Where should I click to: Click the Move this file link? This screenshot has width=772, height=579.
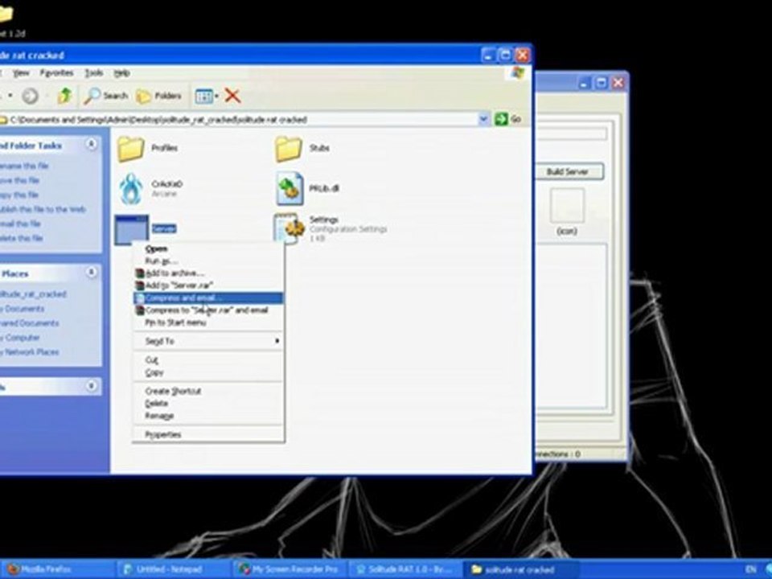19,180
